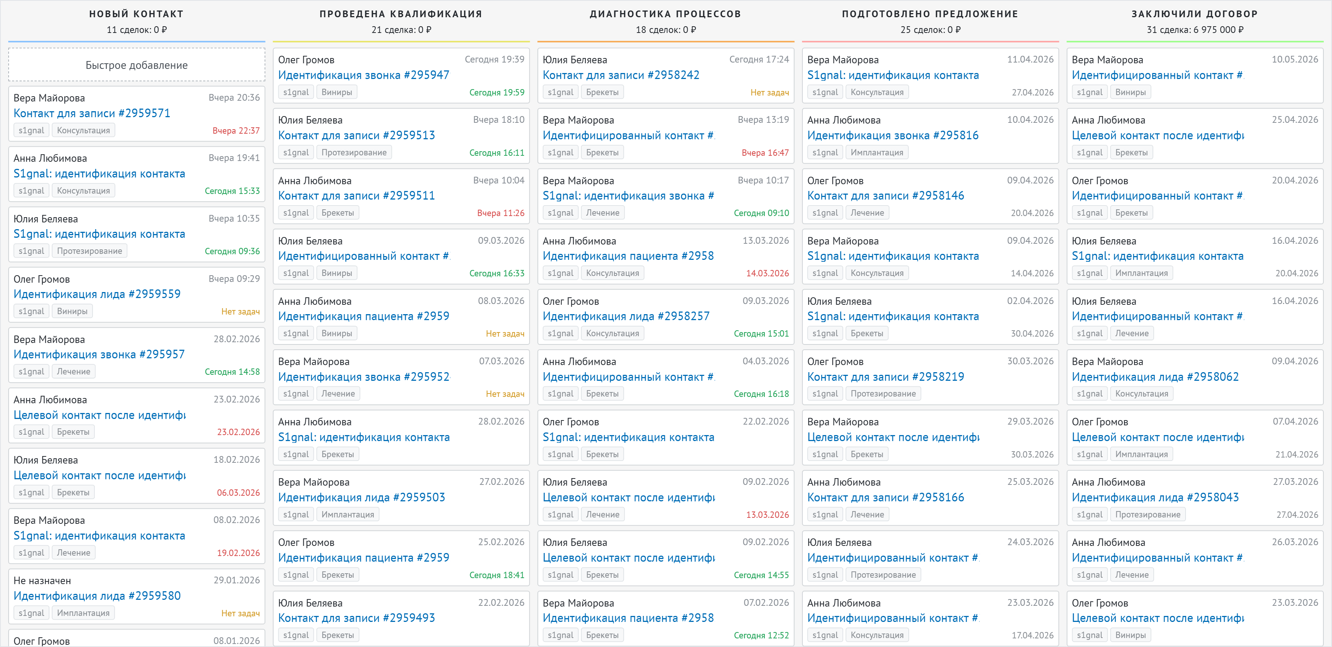Open deal "Контакт для записи #2959511"

[357, 196]
